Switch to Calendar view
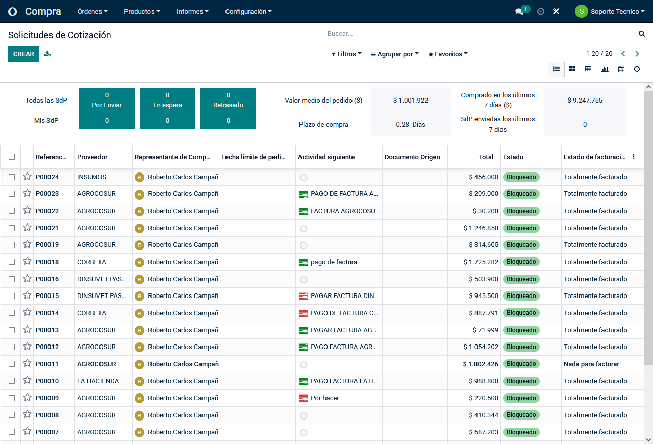The height and width of the screenshot is (444, 653). tap(621, 69)
